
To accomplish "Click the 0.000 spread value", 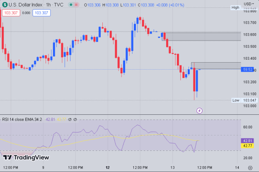I will 26,13.
